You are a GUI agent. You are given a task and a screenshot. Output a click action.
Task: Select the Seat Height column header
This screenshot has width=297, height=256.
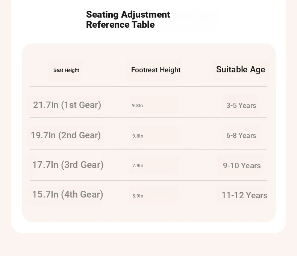(x=66, y=70)
